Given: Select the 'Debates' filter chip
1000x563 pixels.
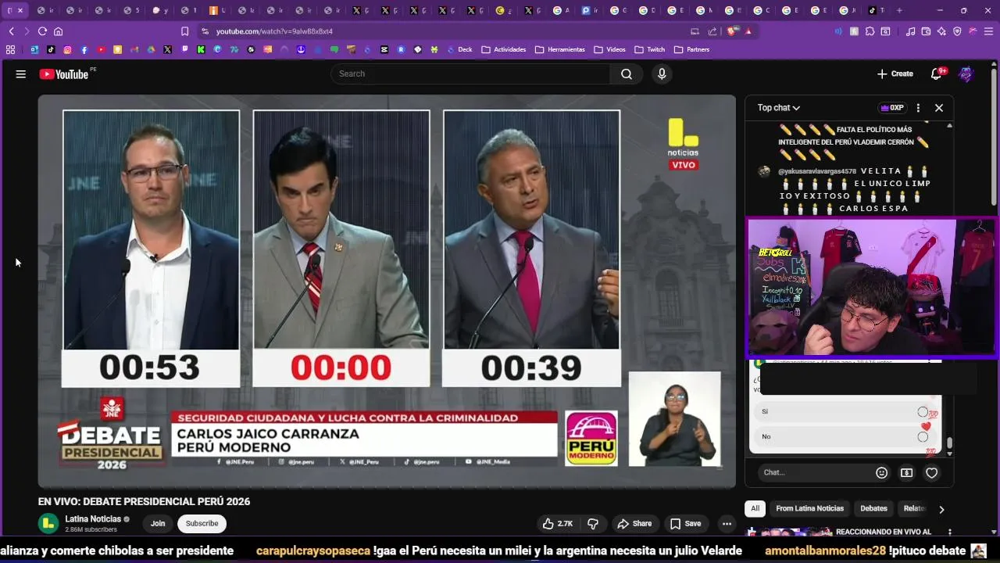Looking at the screenshot, I should click(873, 508).
